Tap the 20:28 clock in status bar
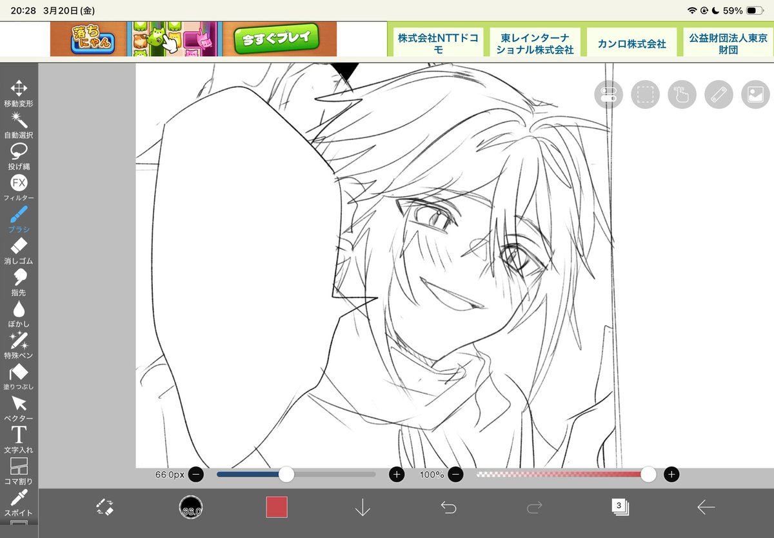774x538 pixels. (x=23, y=11)
